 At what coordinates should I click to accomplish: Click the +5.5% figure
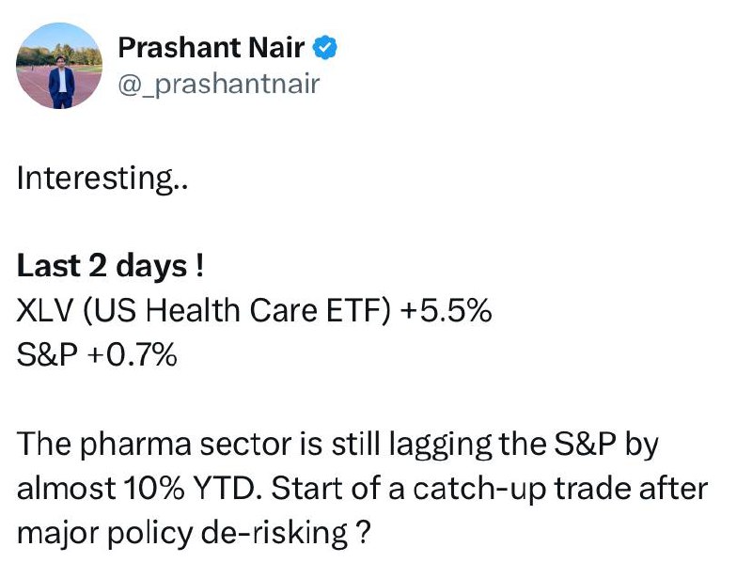click(x=446, y=311)
